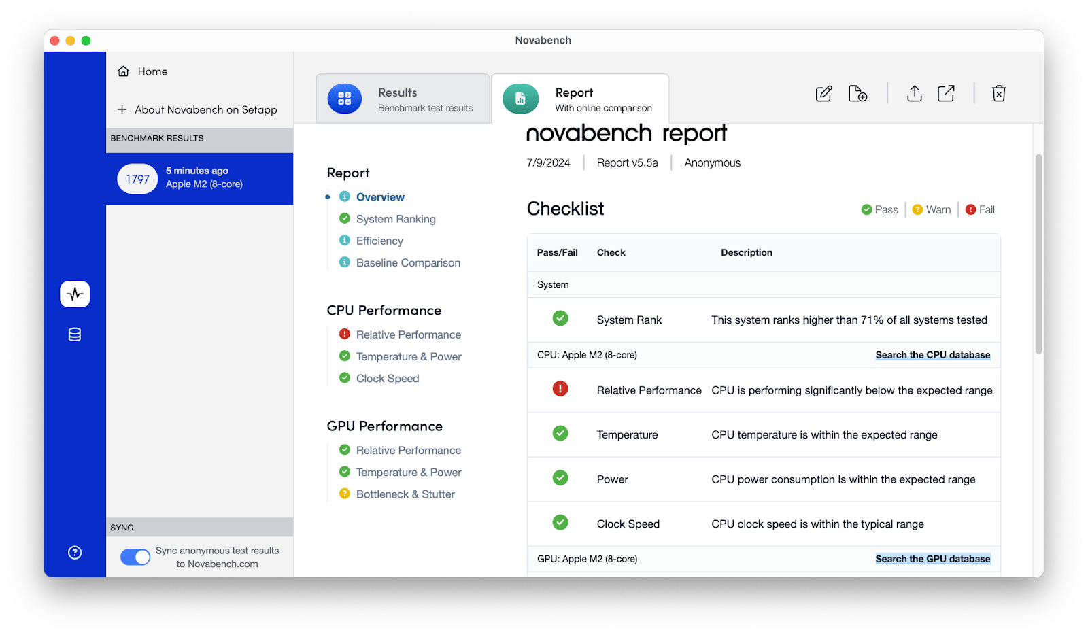Delete result with trash icon
The image size is (1088, 635).
[999, 94]
